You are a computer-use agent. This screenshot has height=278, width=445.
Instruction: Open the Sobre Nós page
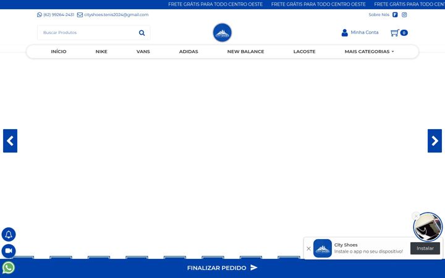tap(379, 15)
